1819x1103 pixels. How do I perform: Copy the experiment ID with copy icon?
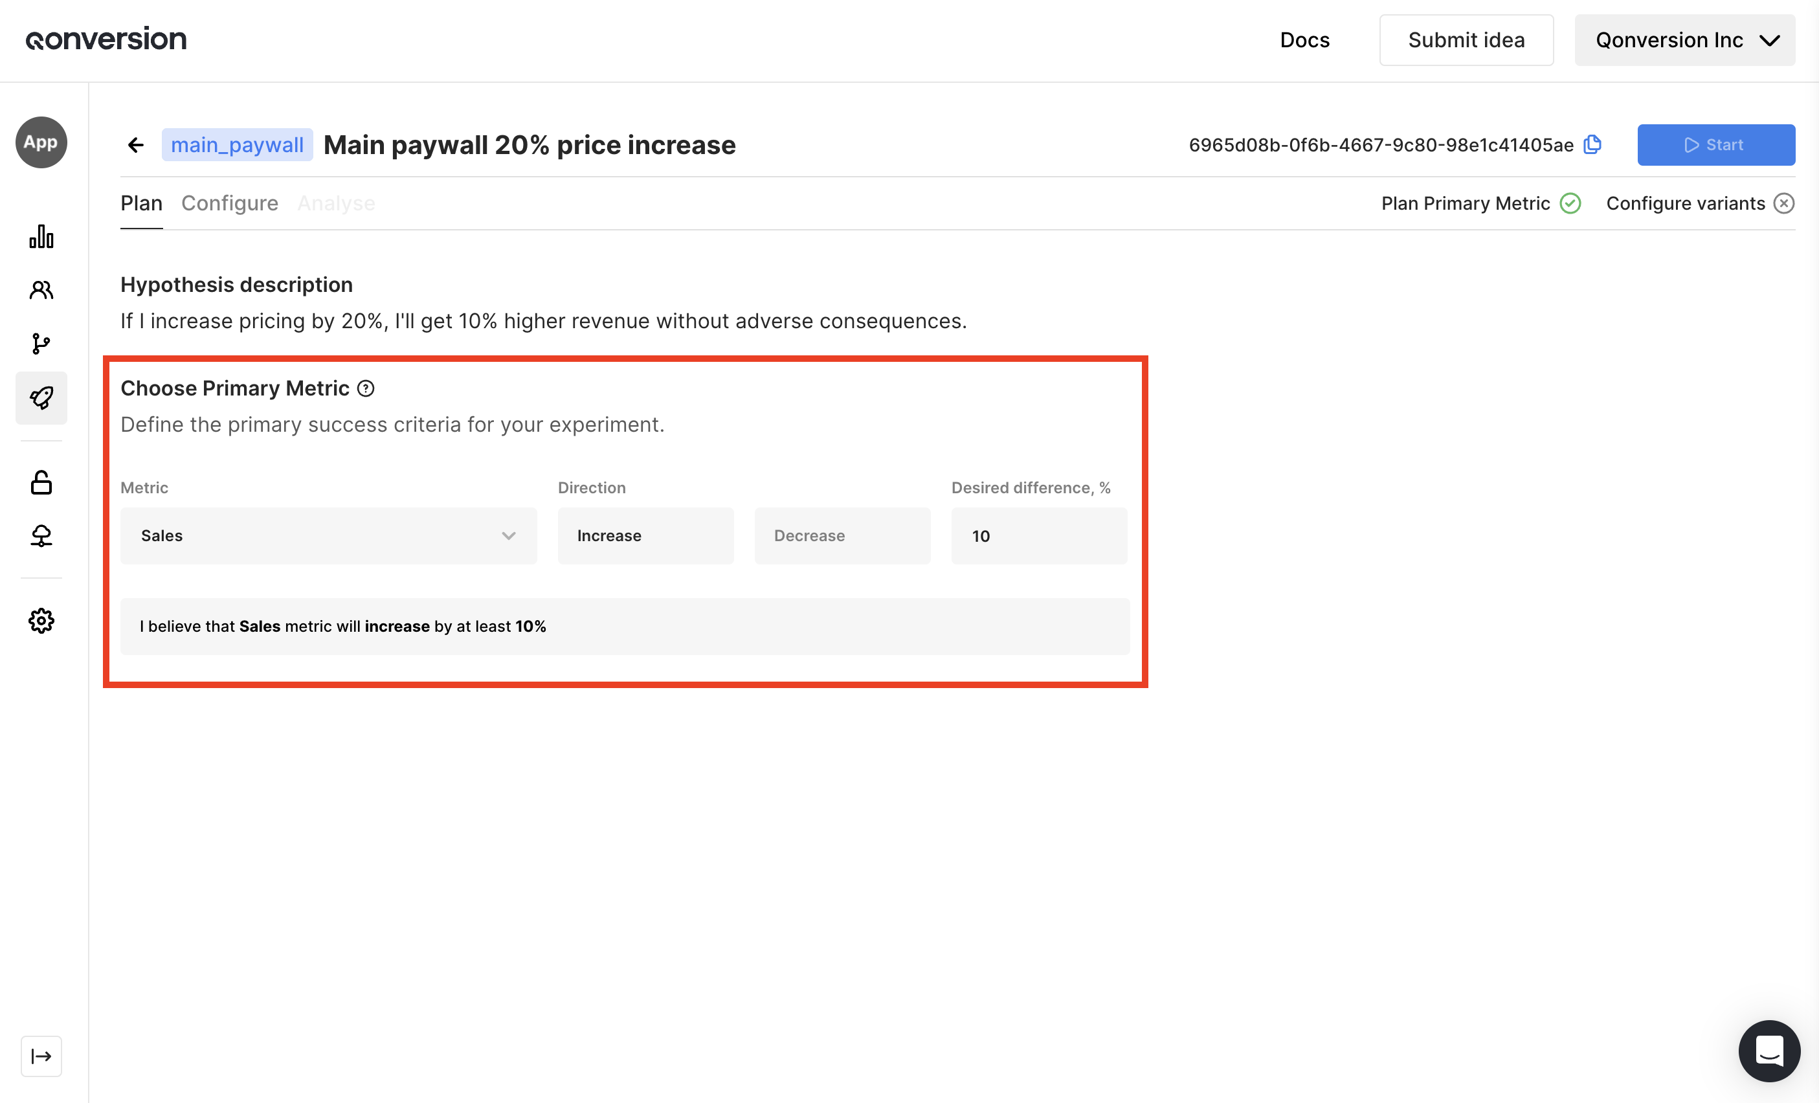click(x=1592, y=145)
